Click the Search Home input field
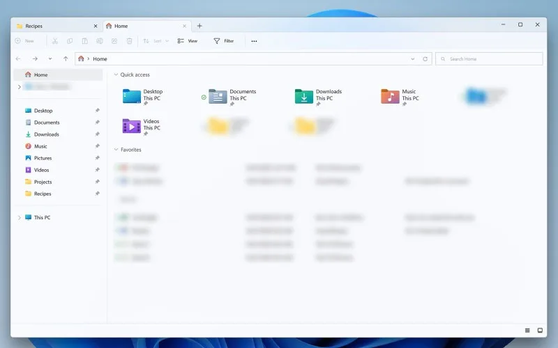 tap(489, 59)
